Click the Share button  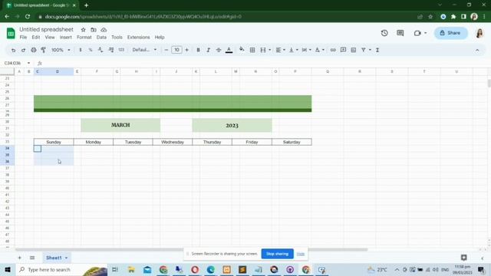(450, 33)
